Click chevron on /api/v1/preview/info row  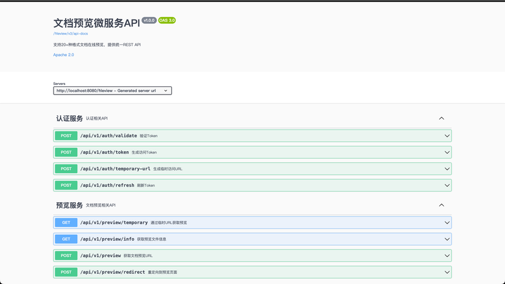447,239
